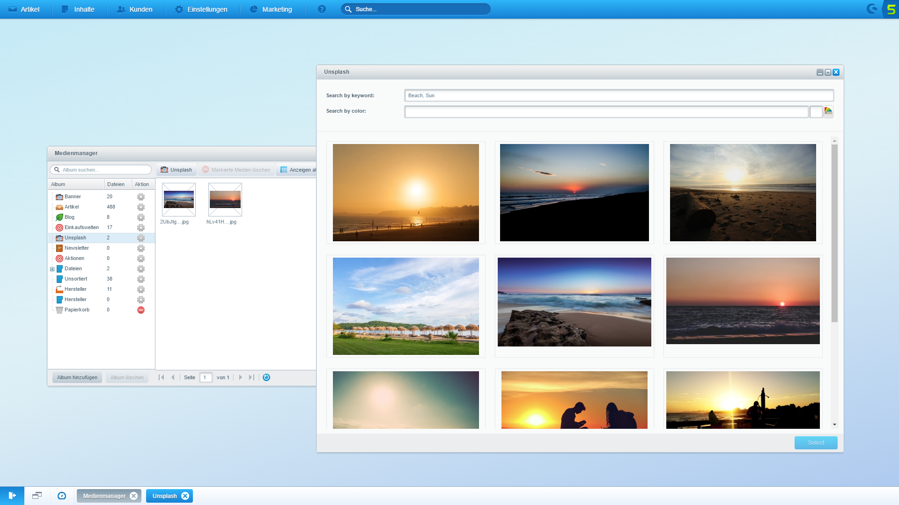Viewport: 899px width, 505px height.
Task: Click the white color swatch box
Action: [x=816, y=112]
